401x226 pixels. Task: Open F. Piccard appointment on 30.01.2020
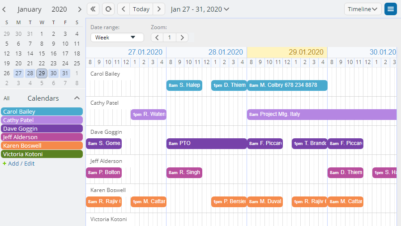(346, 143)
